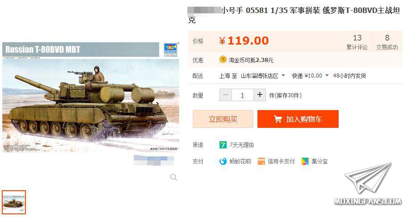Click the 7天无理由 return policy link
This screenshot has width=406, height=217.
pos(241,145)
